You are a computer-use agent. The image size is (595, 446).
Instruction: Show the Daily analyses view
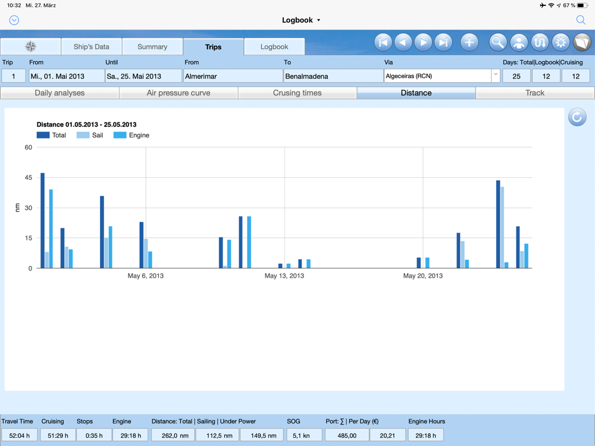click(59, 93)
